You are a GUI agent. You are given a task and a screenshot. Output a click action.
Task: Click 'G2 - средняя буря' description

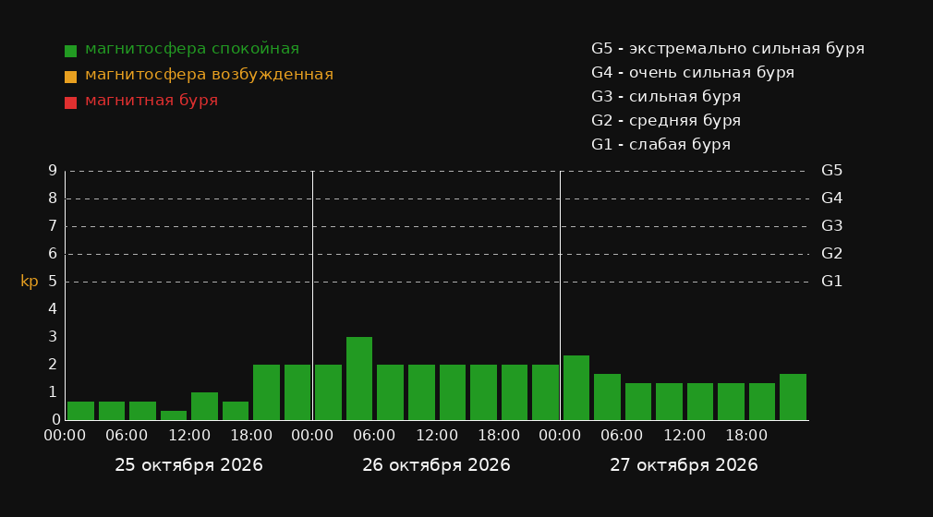coord(666,121)
